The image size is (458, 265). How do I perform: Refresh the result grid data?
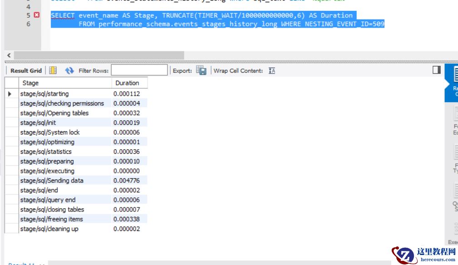click(69, 70)
